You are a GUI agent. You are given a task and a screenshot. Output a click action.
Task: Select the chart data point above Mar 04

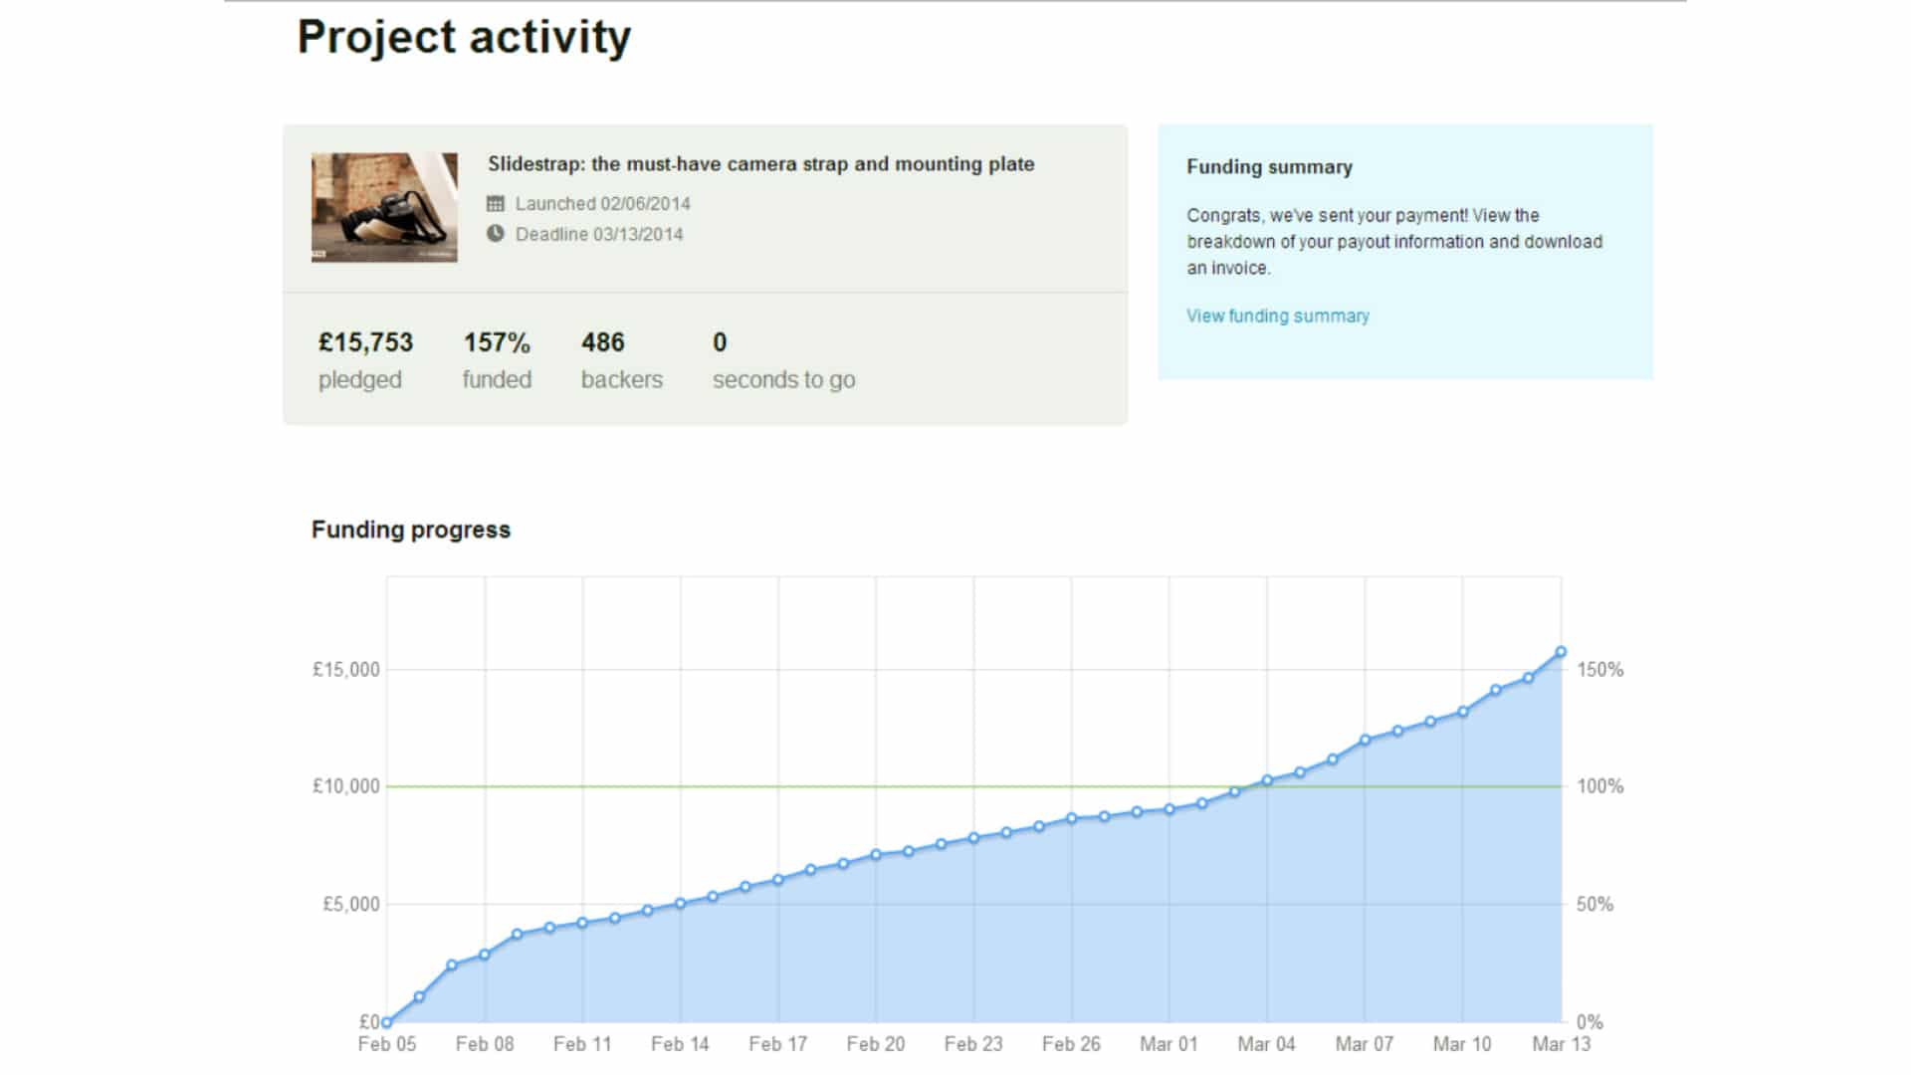point(1267,780)
